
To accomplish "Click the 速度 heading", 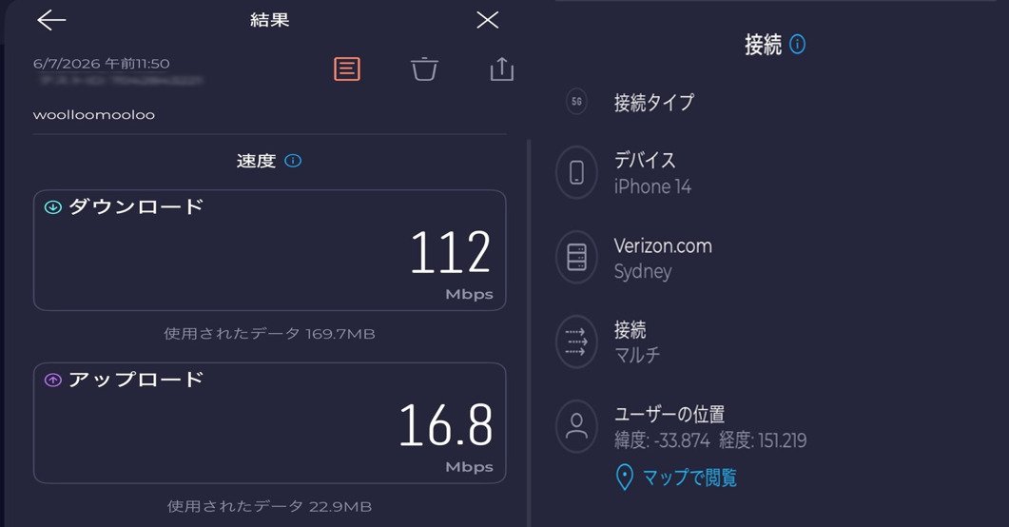I will 256,160.
